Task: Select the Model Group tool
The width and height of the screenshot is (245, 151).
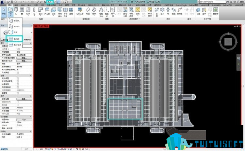Action: coord(113,12)
